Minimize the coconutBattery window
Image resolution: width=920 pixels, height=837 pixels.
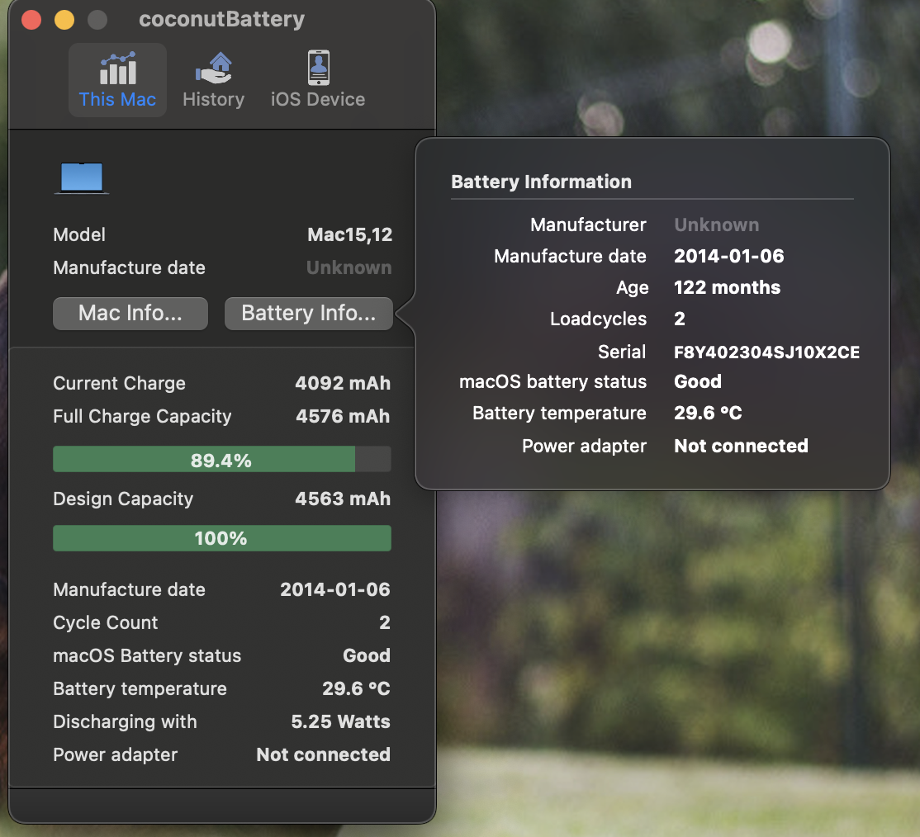tap(64, 19)
